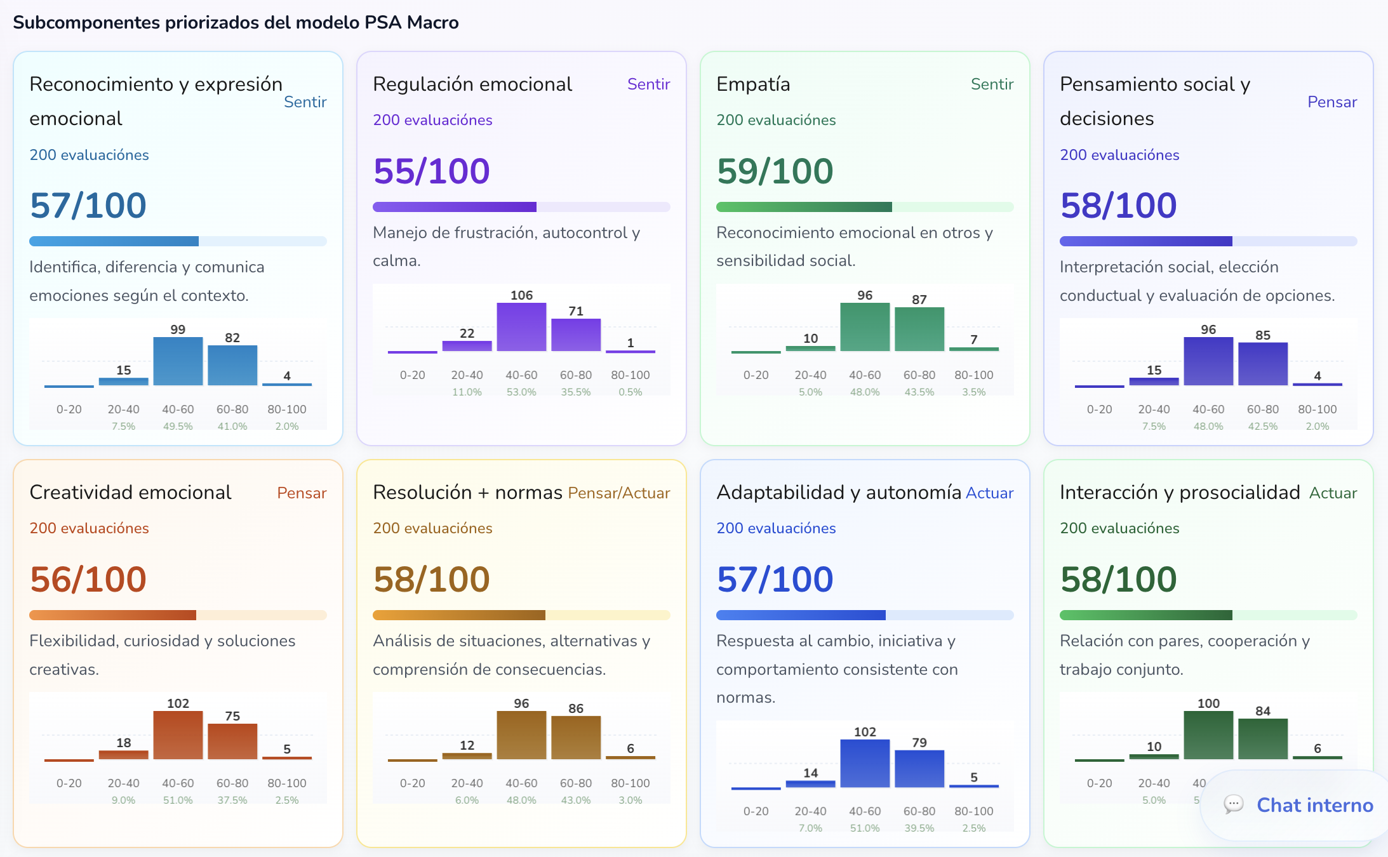This screenshot has width=1388, height=857.
Task: Click the Pensar tag on Creatividad emocional
Action: tap(302, 493)
